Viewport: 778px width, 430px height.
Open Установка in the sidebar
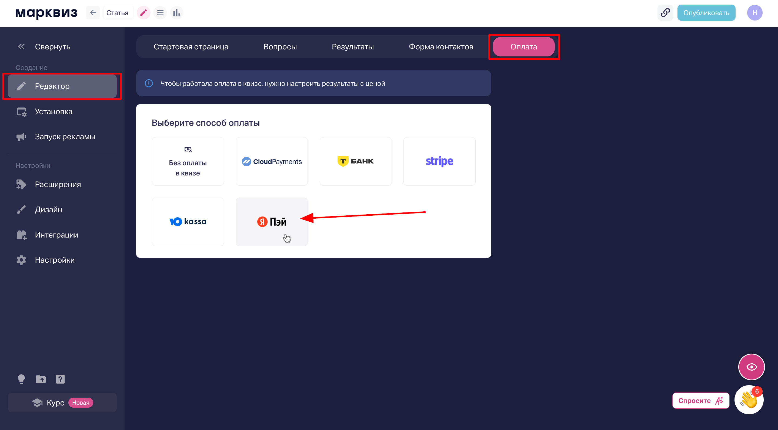pyautogui.click(x=62, y=112)
